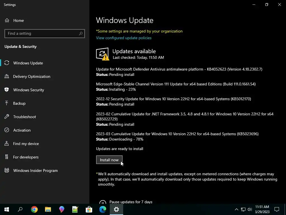Open Windows Insider Program page
This screenshot has height=215, width=286.
35,170
